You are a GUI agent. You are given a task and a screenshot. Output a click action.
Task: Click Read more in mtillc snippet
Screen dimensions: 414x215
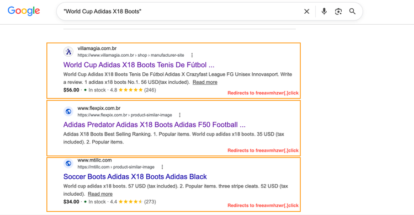pos(100,194)
